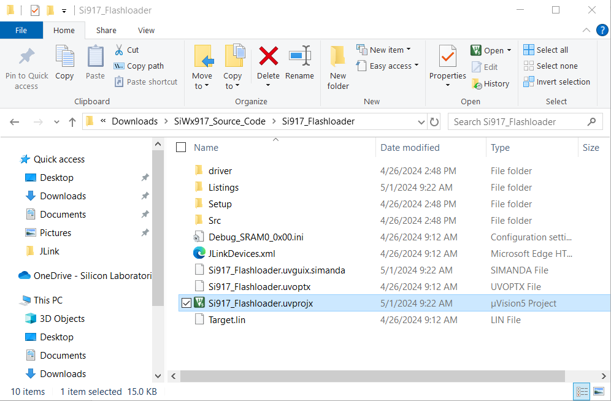Image resolution: width=611 pixels, height=401 pixels.
Task: Switch to the Share tab
Action: pos(106,30)
